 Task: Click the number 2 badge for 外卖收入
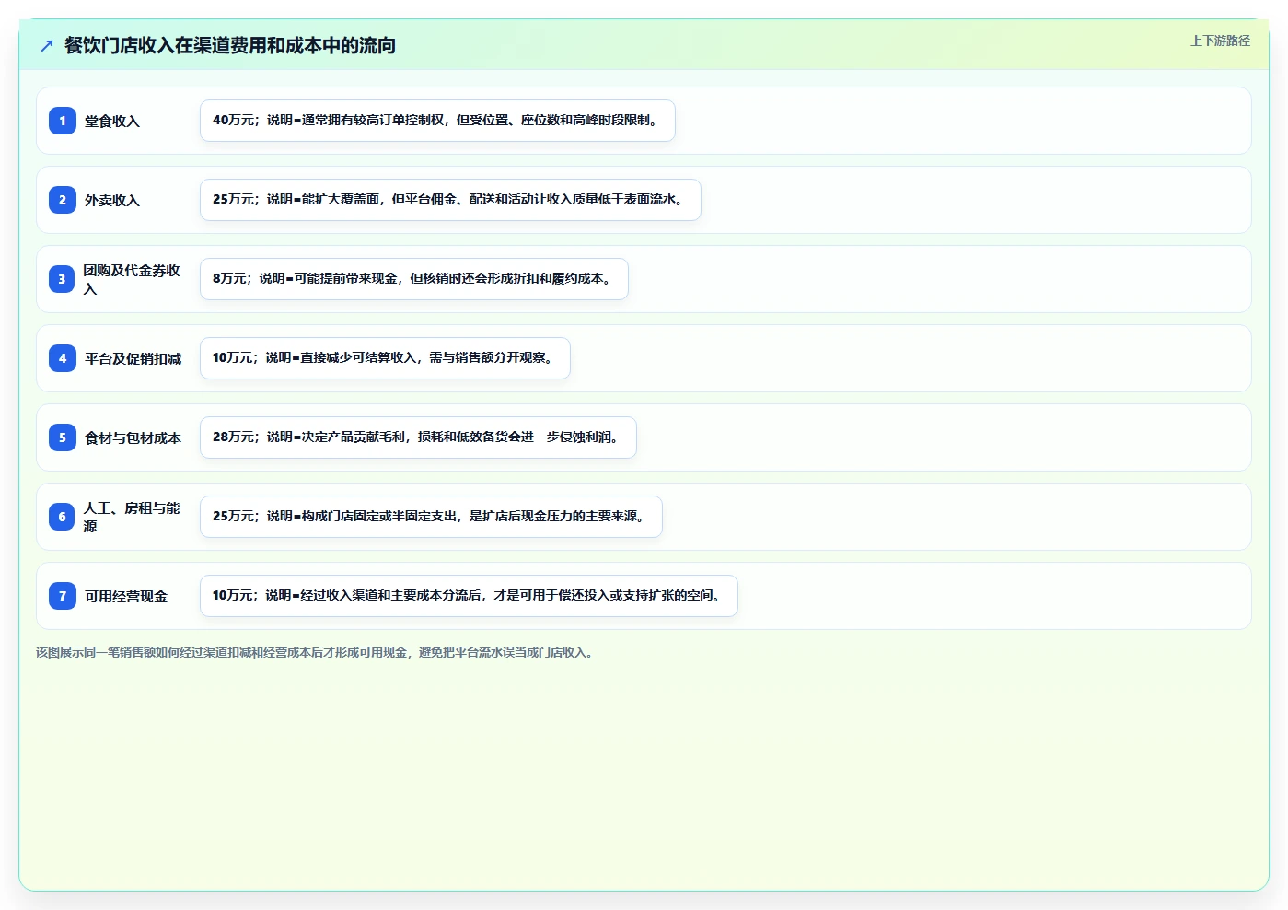63,200
